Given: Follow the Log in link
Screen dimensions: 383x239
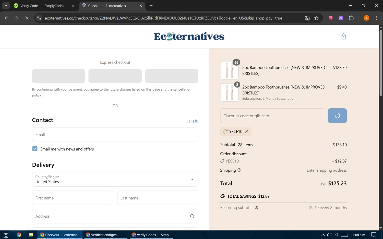Looking at the screenshot, I should (x=193, y=121).
